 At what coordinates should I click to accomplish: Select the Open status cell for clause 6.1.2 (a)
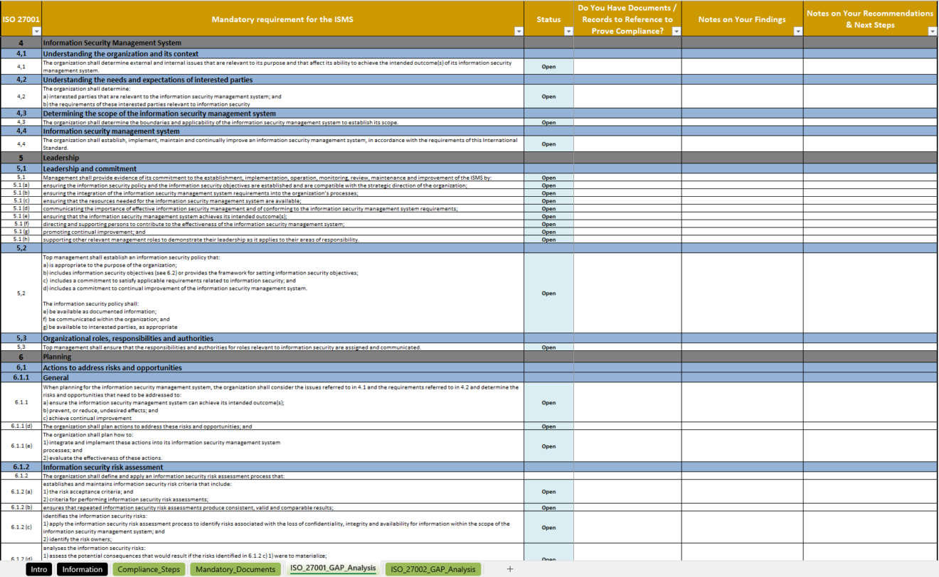coord(548,492)
